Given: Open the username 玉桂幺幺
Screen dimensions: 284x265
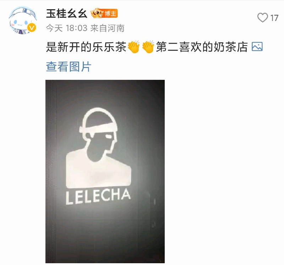Looking at the screenshot, I should (66, 13).
